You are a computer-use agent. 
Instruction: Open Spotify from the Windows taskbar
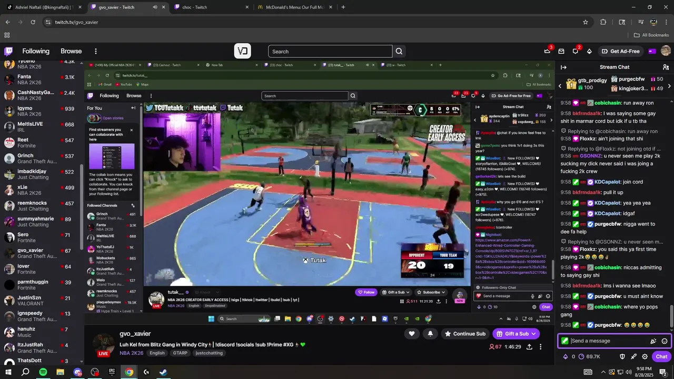tap(43, 372)
